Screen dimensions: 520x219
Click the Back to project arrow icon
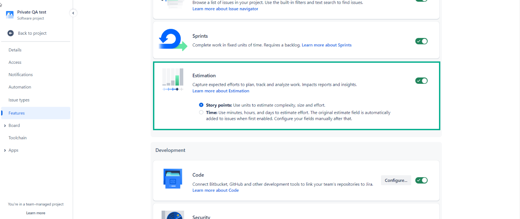11,33
